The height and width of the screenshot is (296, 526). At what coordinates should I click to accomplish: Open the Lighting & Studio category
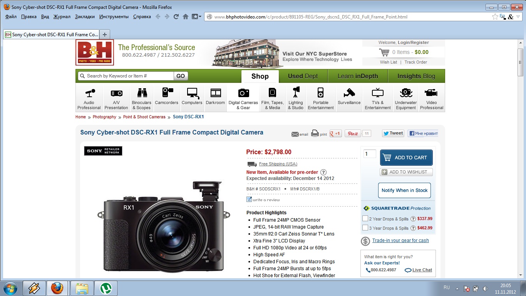(296, 99)
